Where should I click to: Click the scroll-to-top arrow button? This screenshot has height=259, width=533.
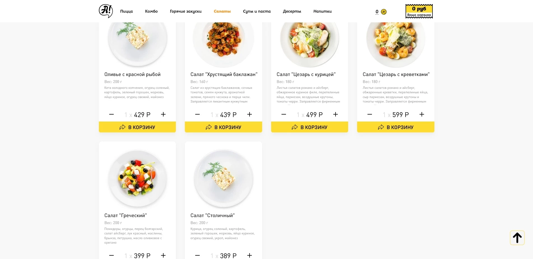[517, 238]
